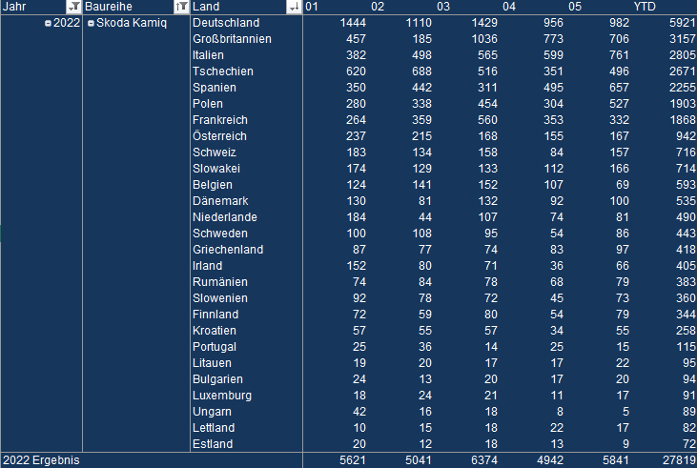This screenshot has height=468, width=697.
Task: Select the 2022 Ergebnis total row label
Action: coord(41,460)
